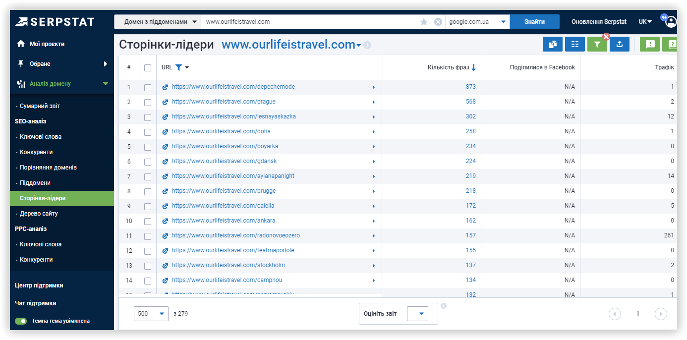Viewport: 687px width, 340px height.
Task: Open brugge URL external link icon
Action: tap(166, 191)
